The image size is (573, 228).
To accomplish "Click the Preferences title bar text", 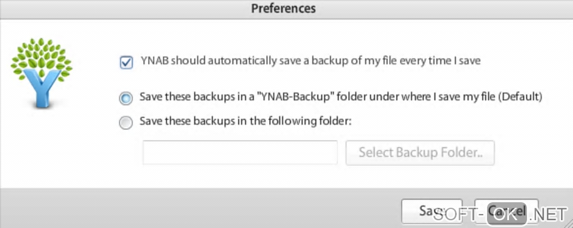I will point(283,8).
